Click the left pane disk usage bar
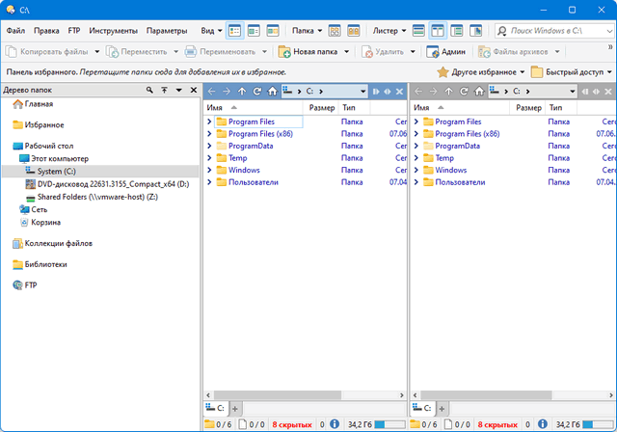This screenshot has width=617, height=432. pos(389,424)
